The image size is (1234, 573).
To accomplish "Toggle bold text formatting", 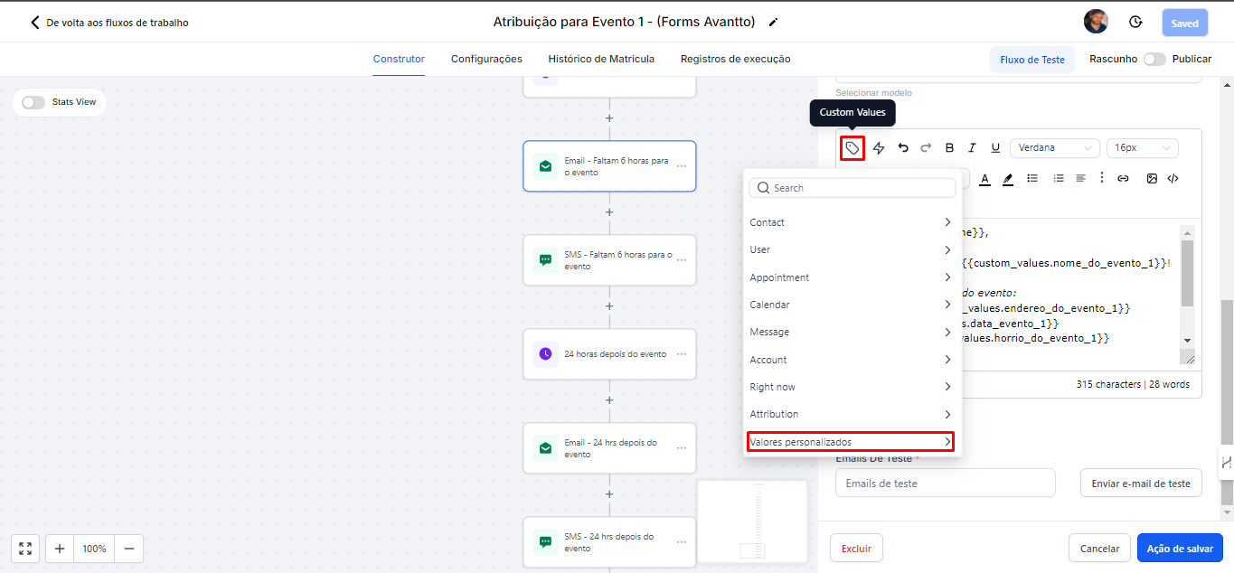I will pos(949,148).
